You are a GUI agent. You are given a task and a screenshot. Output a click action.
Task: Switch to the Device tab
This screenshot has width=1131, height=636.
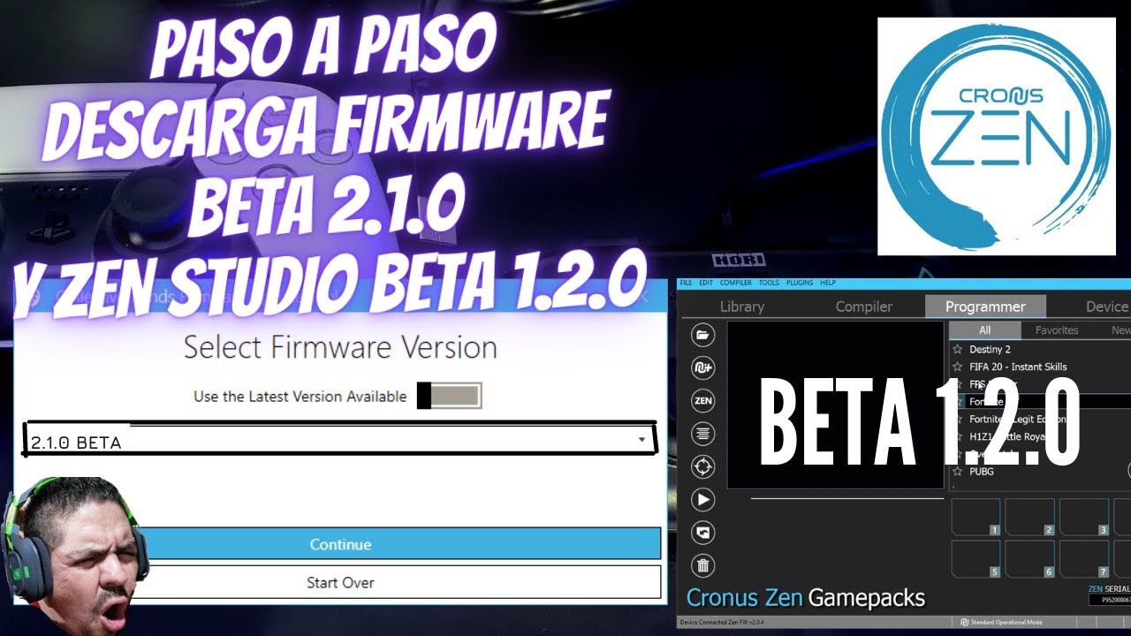tap(1106, 307)
